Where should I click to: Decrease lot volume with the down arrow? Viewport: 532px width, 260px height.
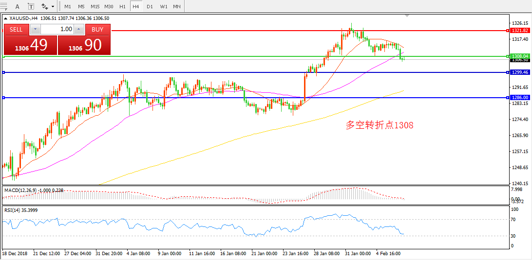point(35,29)
